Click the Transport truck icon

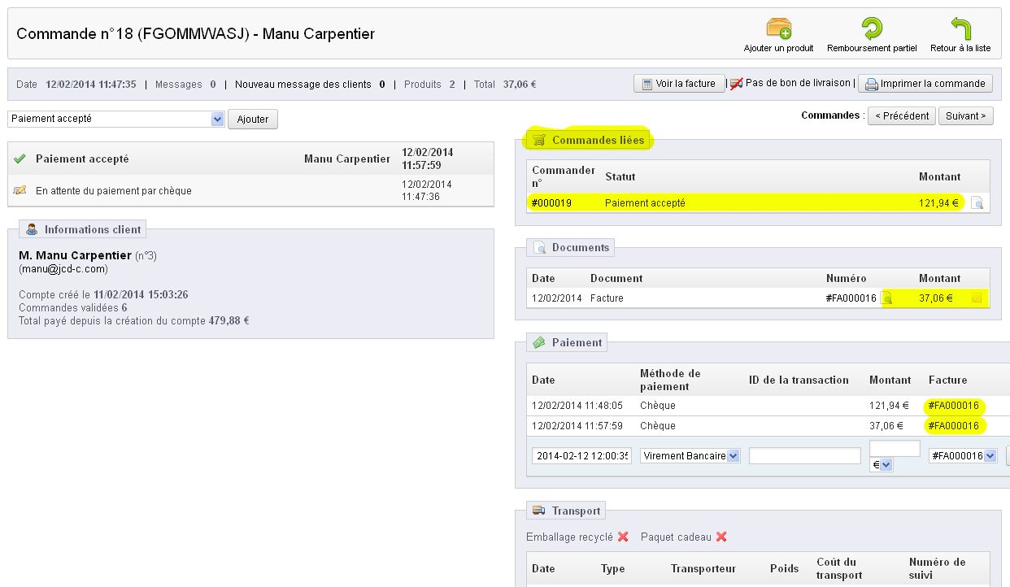tap(539, 511)
